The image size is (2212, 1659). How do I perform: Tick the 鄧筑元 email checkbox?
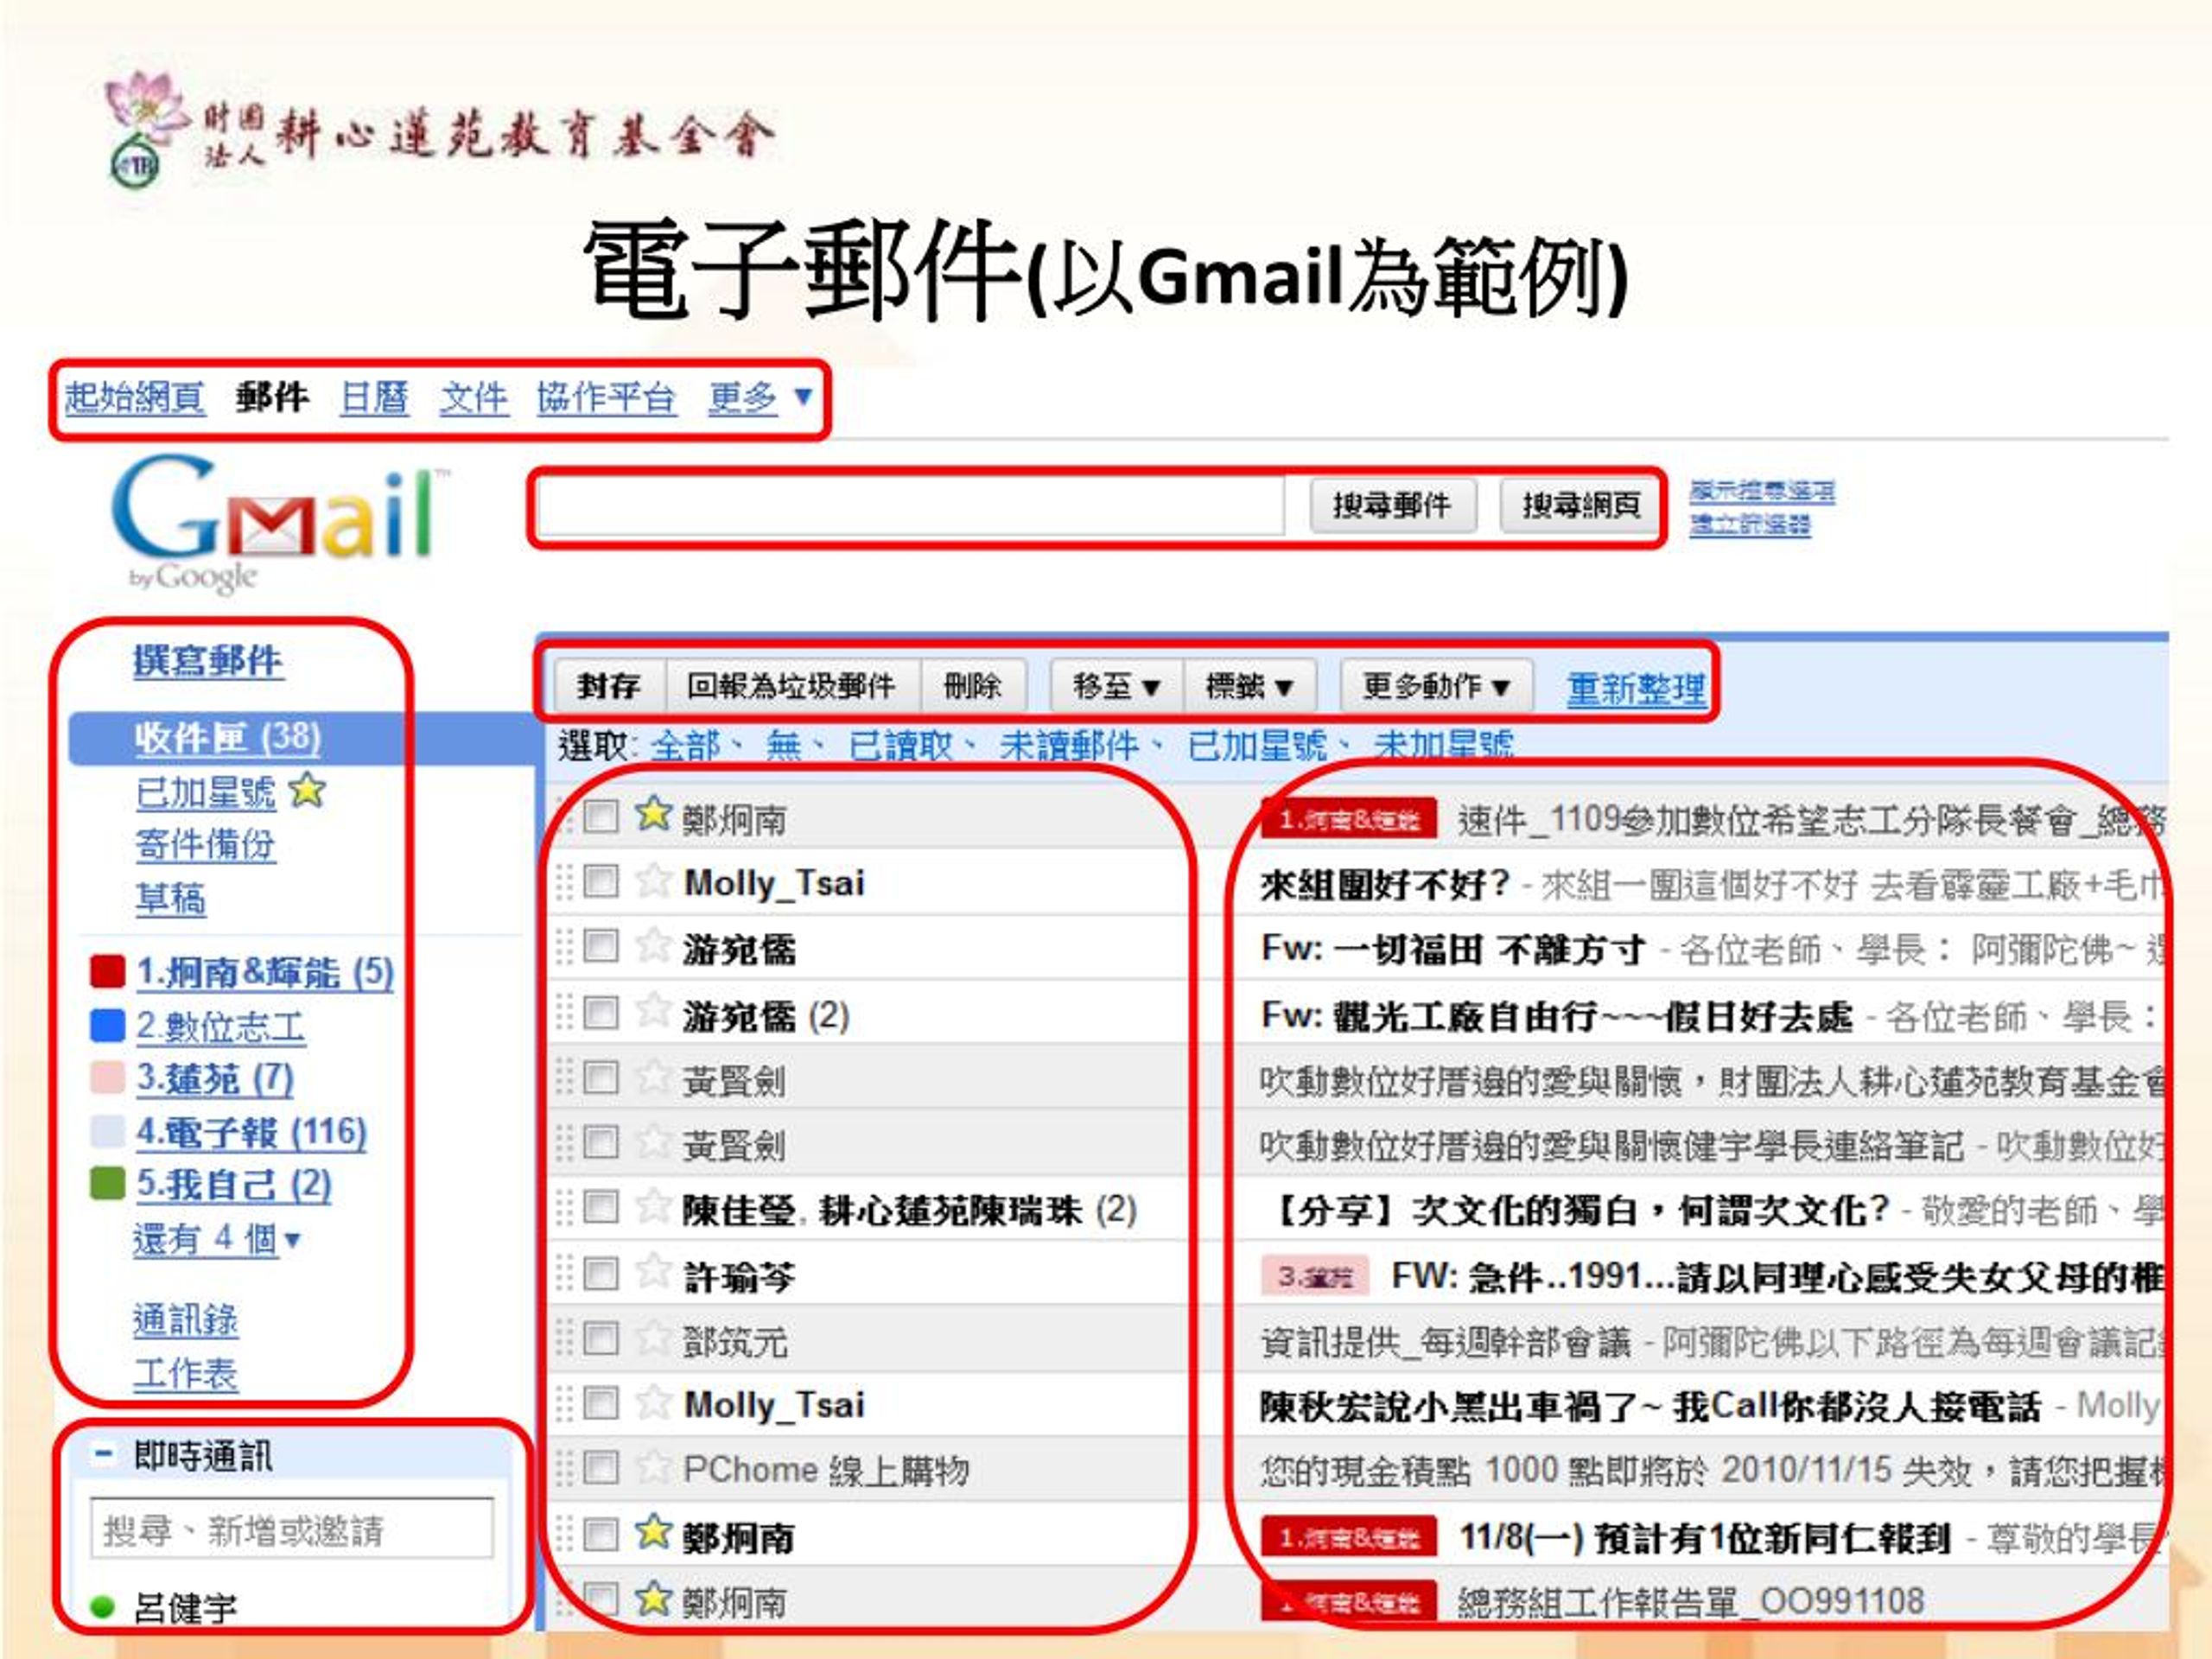[x=600, y=1338]
